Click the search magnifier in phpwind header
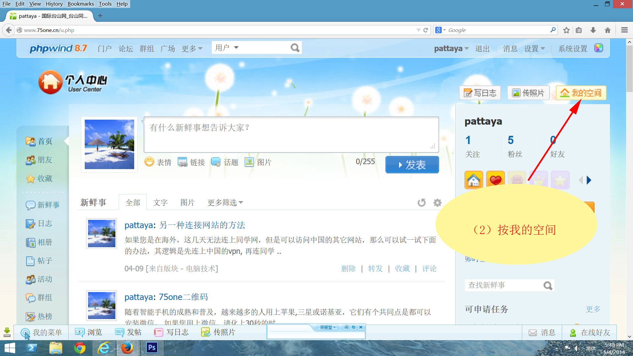Viewport: 633px width, 356px height. pos(295,48)
